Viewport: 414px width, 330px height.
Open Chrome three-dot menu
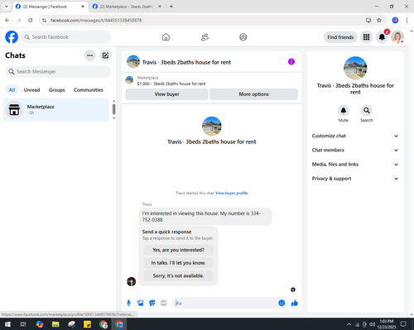[x=407, y=20]
